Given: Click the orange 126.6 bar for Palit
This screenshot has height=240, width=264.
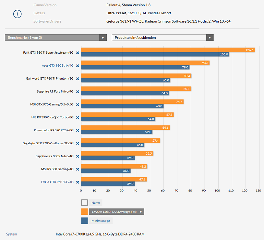Looking at the screenshot, I should [168, 50].
